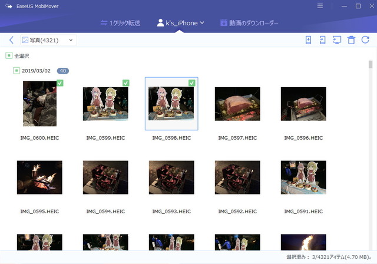
Task: Select the IMG_0598.HEIC thumbnail
Action: (x=171, y=104)
